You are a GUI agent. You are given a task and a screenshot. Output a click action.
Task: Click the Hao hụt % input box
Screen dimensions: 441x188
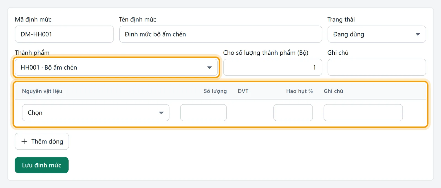pos(293,113)
